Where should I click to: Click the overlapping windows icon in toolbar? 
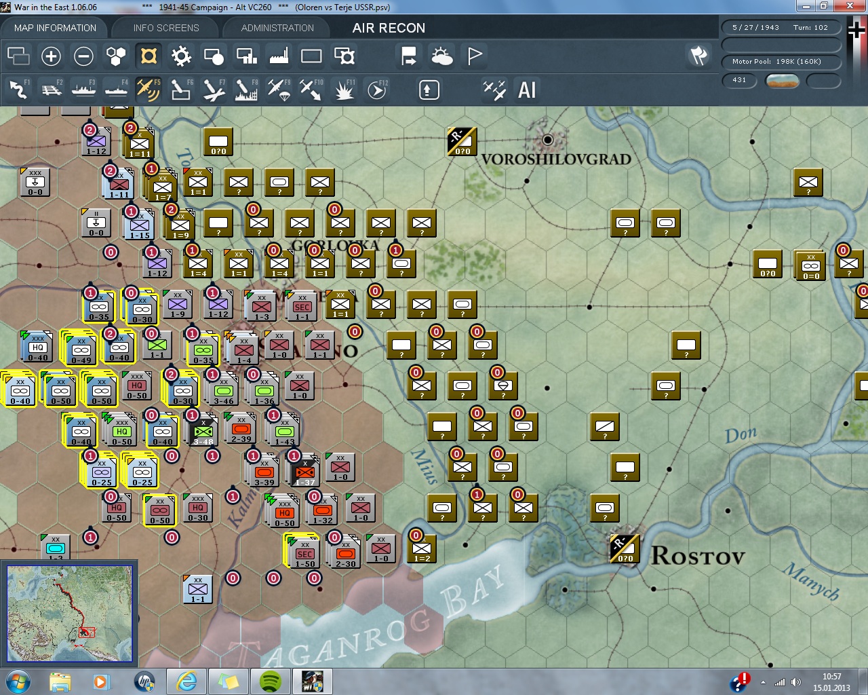click(x=18, y=56)
